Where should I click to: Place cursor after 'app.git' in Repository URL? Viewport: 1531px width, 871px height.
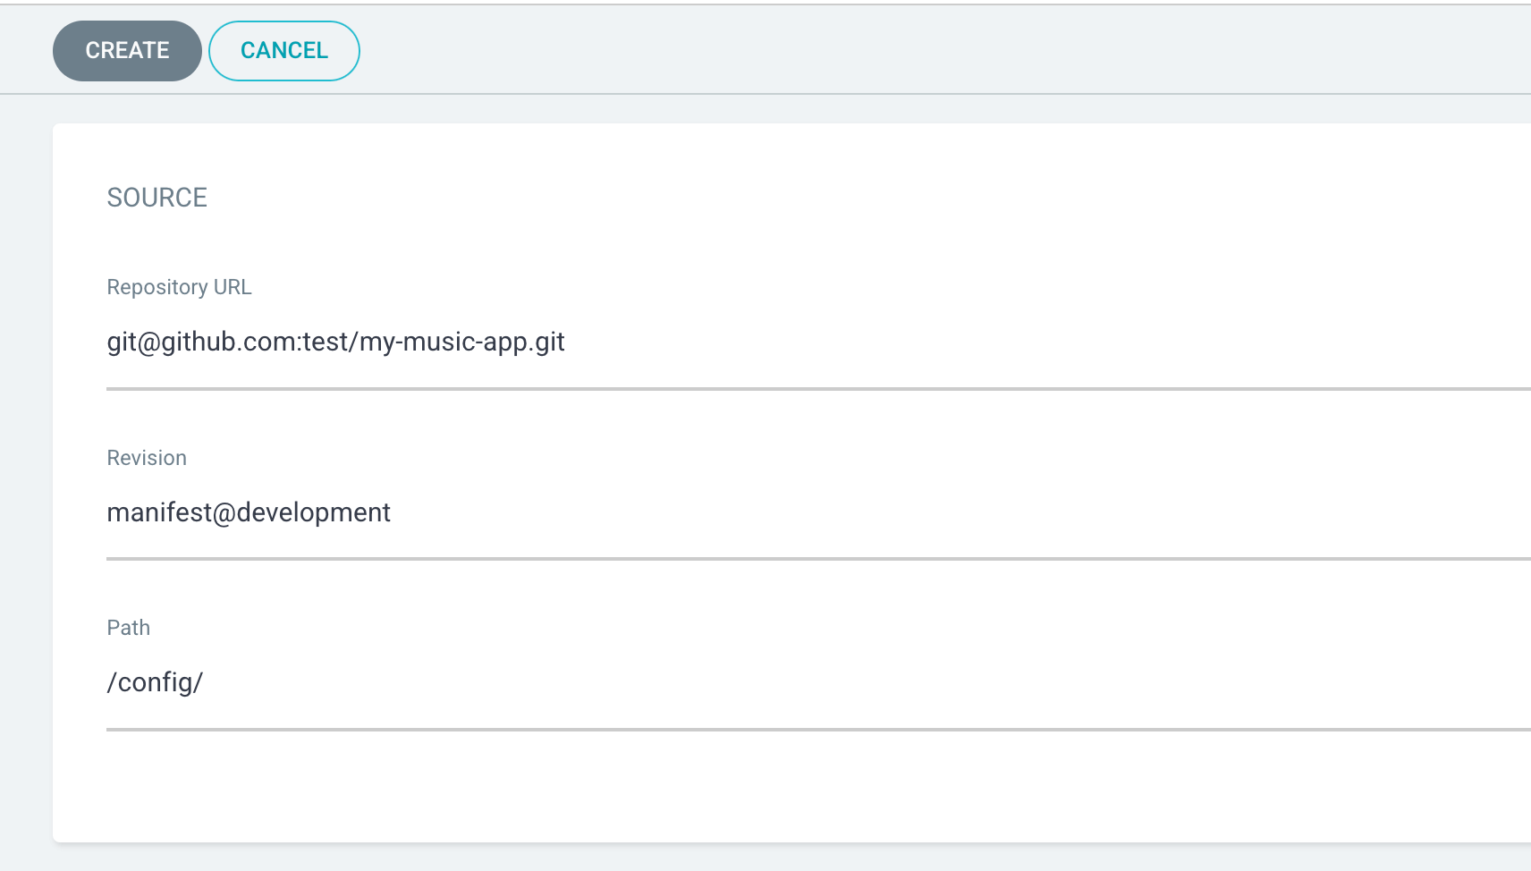click(567, 342)
